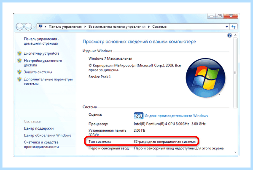
Task: Select Все элементы панели управления breadcrumb
Action: tap(117, 27)
